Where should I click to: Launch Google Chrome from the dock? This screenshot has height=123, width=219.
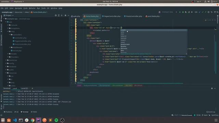(x=33, y=120)
